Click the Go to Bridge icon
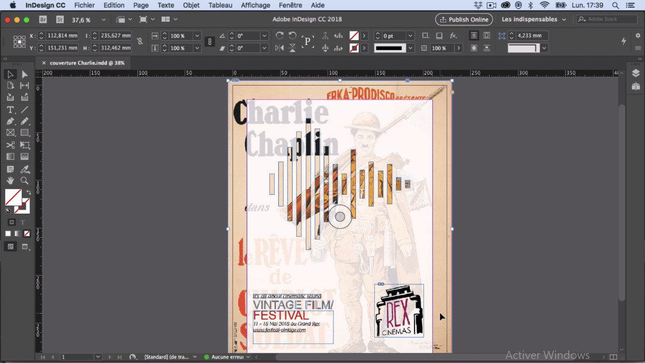645x363 pixels. coord(43,20)
